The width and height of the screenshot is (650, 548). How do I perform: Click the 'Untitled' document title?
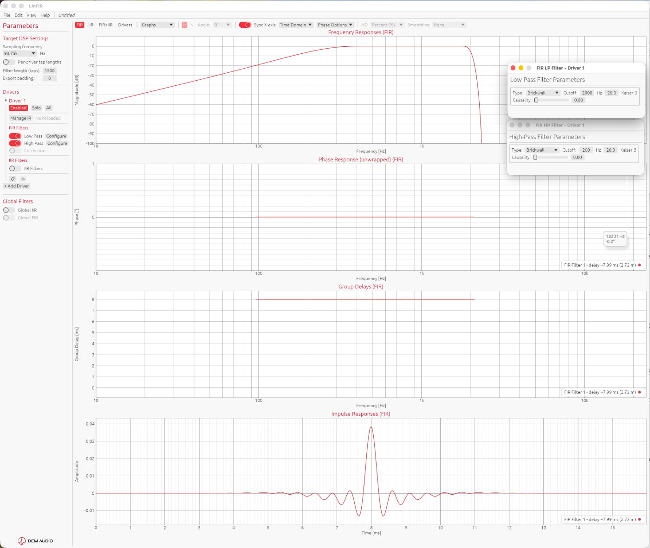(66, 15)
